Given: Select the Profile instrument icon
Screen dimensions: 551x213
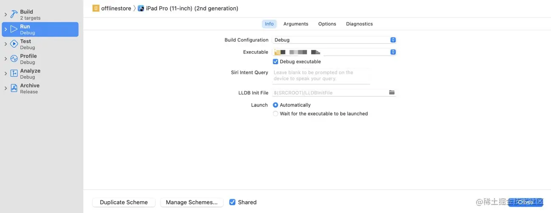Looking at the screenshot, I should [x=14, y=59].
